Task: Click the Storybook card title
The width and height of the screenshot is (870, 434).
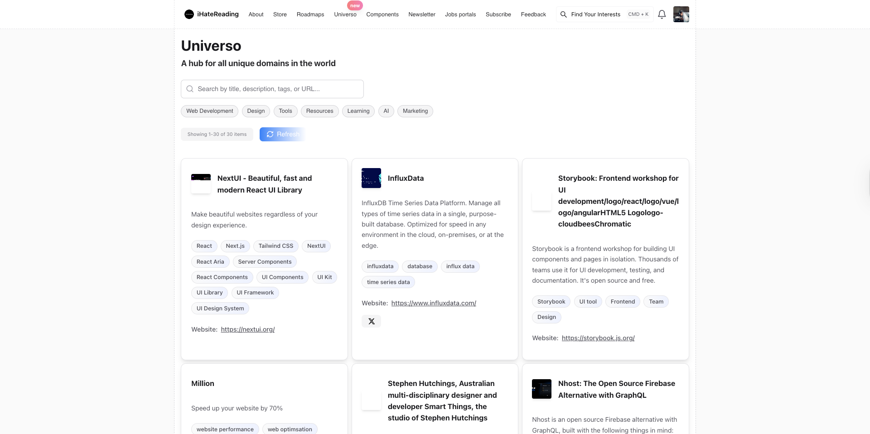Action: pyautogui.click(x=619, y=201)
